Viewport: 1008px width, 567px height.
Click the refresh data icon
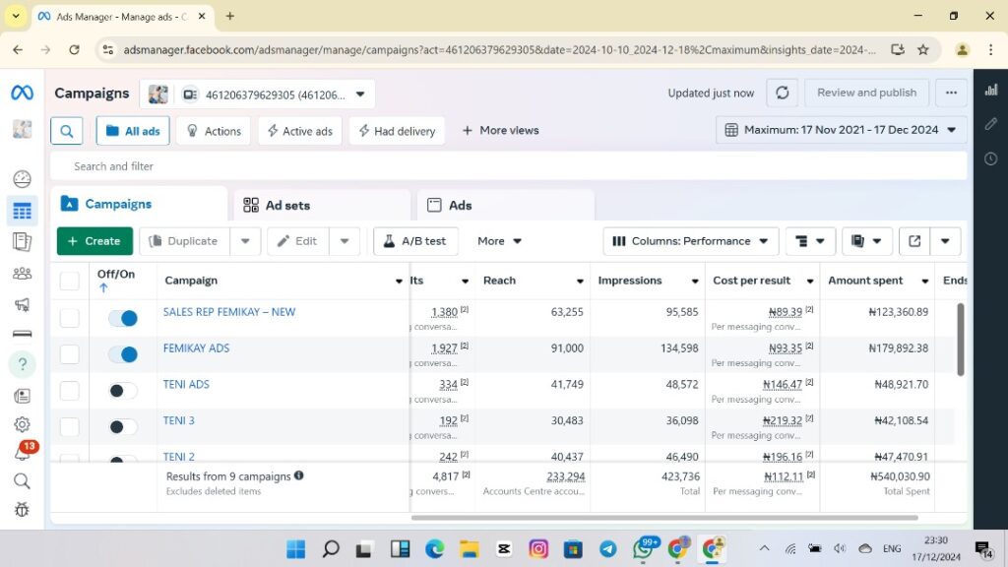[782, 93]
